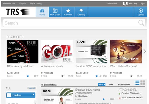Open the Support link

[x=22, y=4]
